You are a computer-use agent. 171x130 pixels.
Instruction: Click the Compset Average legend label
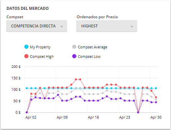[x=93, y=47]
